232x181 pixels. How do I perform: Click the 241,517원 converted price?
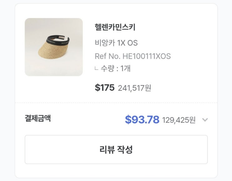point(135,88)
